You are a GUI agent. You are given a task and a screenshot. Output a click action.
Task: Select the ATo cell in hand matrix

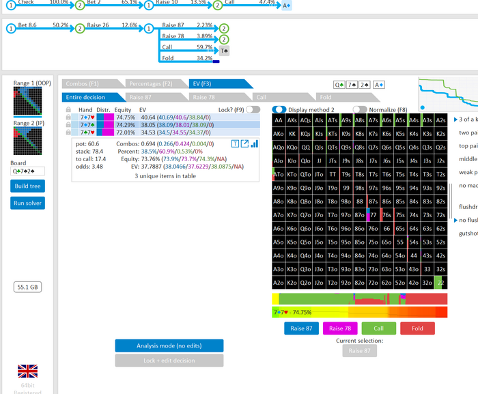[279, 174]
